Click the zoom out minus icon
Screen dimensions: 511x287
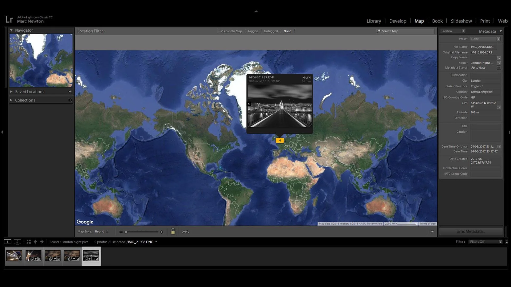121,232
